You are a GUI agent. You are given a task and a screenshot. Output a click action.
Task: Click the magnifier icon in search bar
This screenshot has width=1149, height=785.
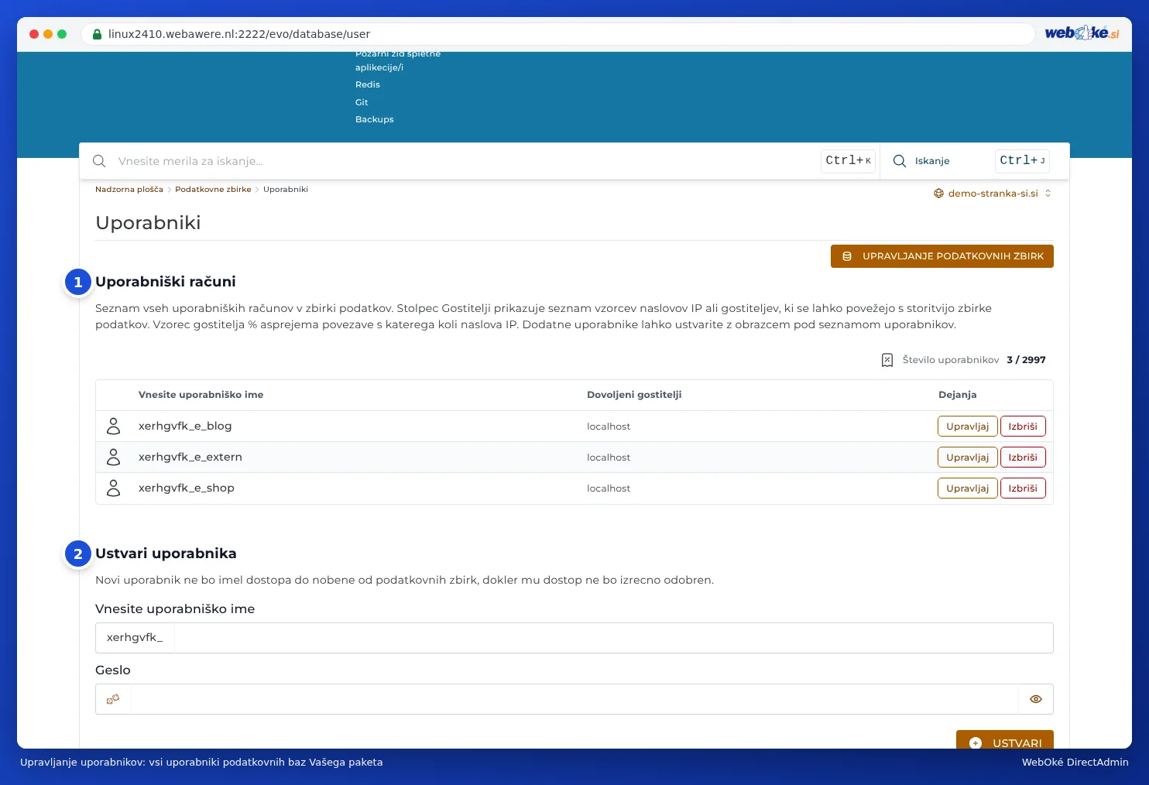pos(99,161)
